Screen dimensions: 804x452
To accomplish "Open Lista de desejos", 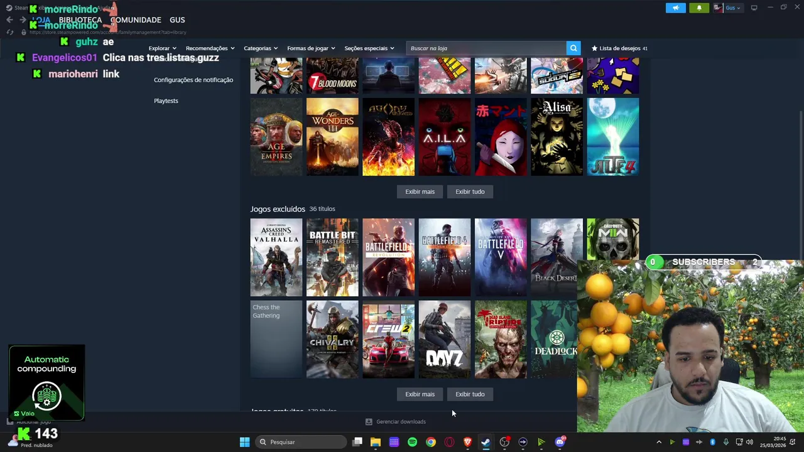I will 619,48.
